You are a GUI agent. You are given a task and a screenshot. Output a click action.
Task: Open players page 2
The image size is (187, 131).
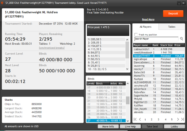(151, 120)
